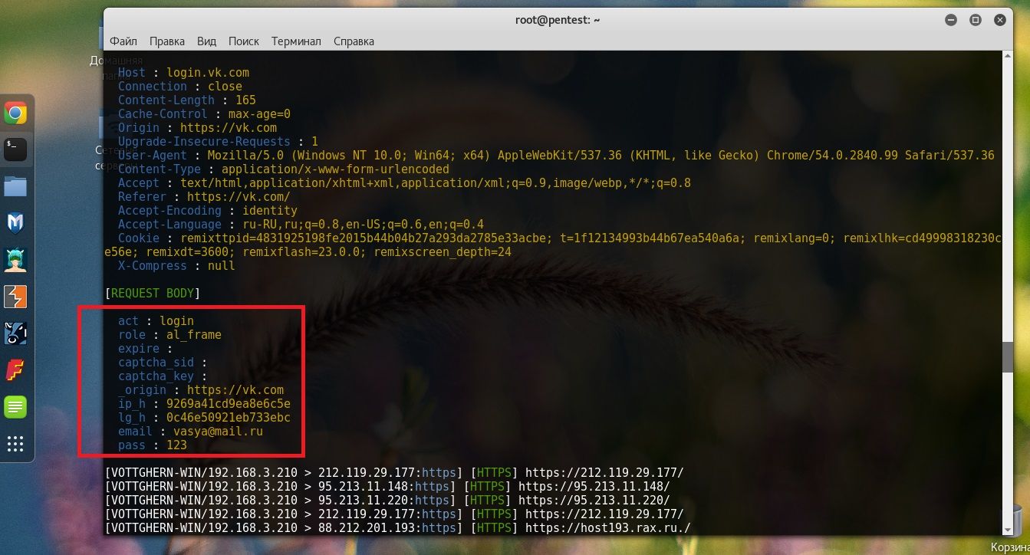Minimize the terminal window
The width and height of the screenshot is (1030, 555).
[x=951, y=20]
